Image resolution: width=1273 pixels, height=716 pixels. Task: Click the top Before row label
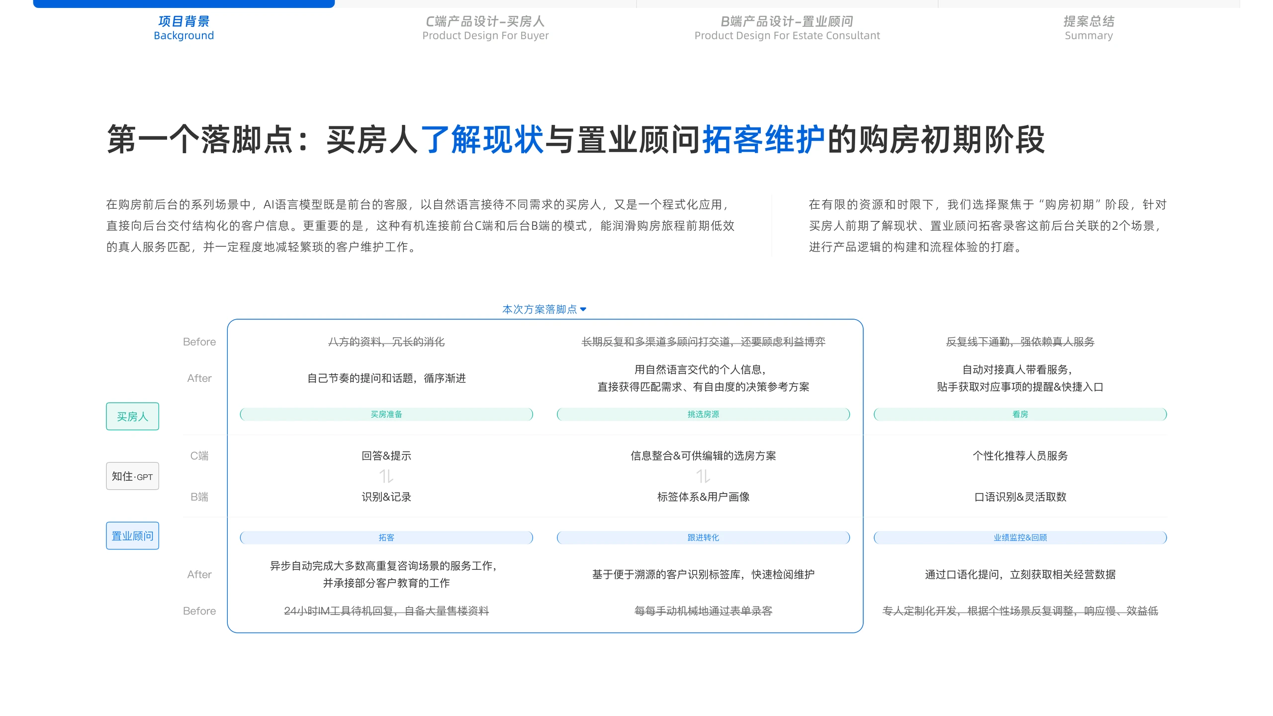pos(199,342)
